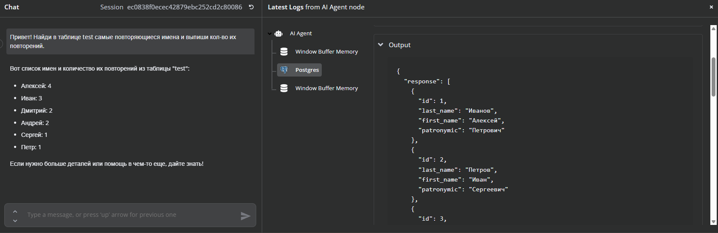Click the output panel scrollbar thumb
Viewport: 718px width, 233px height.
coord(714,77)
